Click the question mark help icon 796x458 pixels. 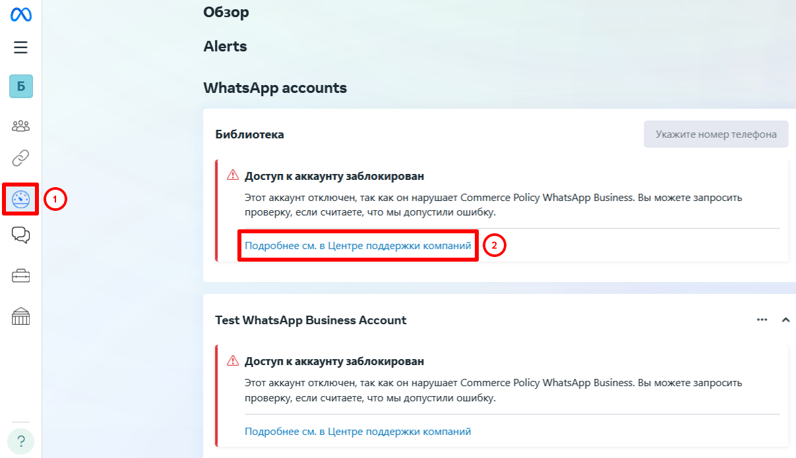click(21, 441)
